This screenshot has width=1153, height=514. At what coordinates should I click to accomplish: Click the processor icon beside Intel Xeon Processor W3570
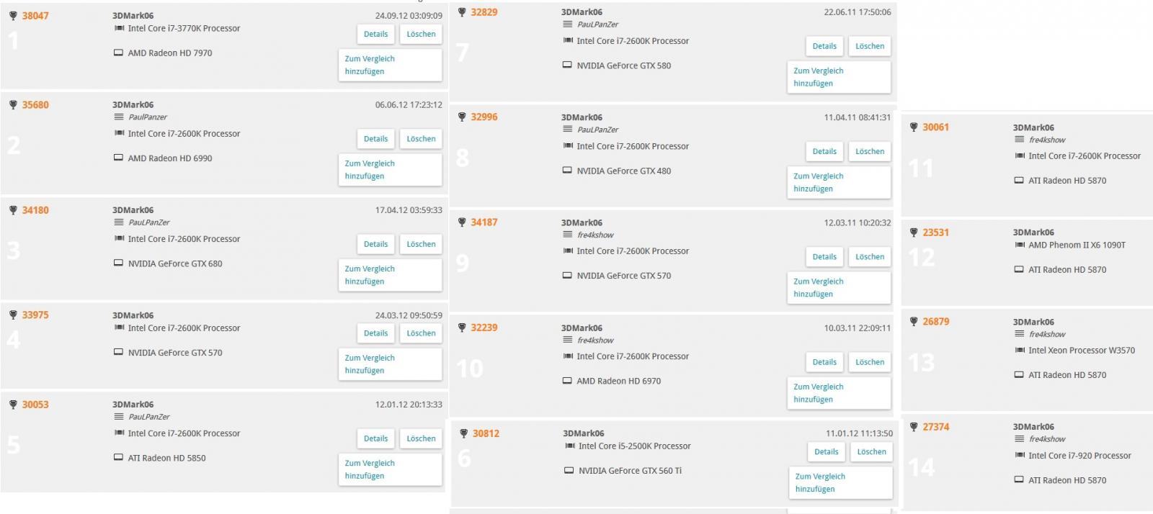(1019, 350)
